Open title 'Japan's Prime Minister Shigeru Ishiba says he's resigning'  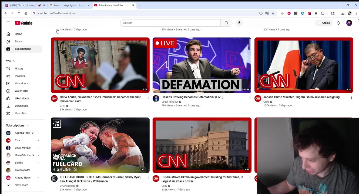tap(301, 97)
